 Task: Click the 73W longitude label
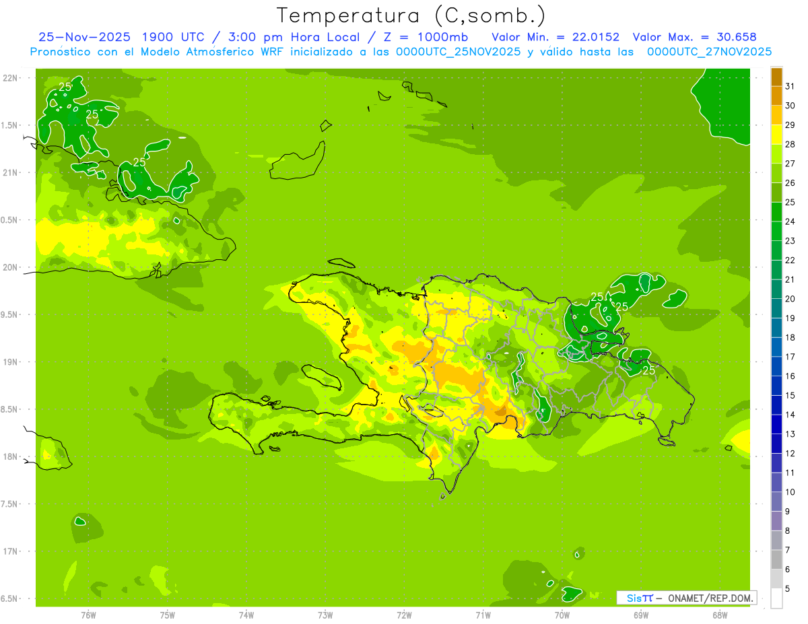coord(325,615)
